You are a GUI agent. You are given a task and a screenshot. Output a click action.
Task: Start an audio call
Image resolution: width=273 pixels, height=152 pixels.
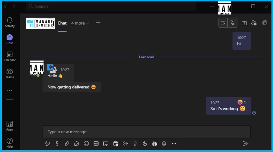[233, 23]
